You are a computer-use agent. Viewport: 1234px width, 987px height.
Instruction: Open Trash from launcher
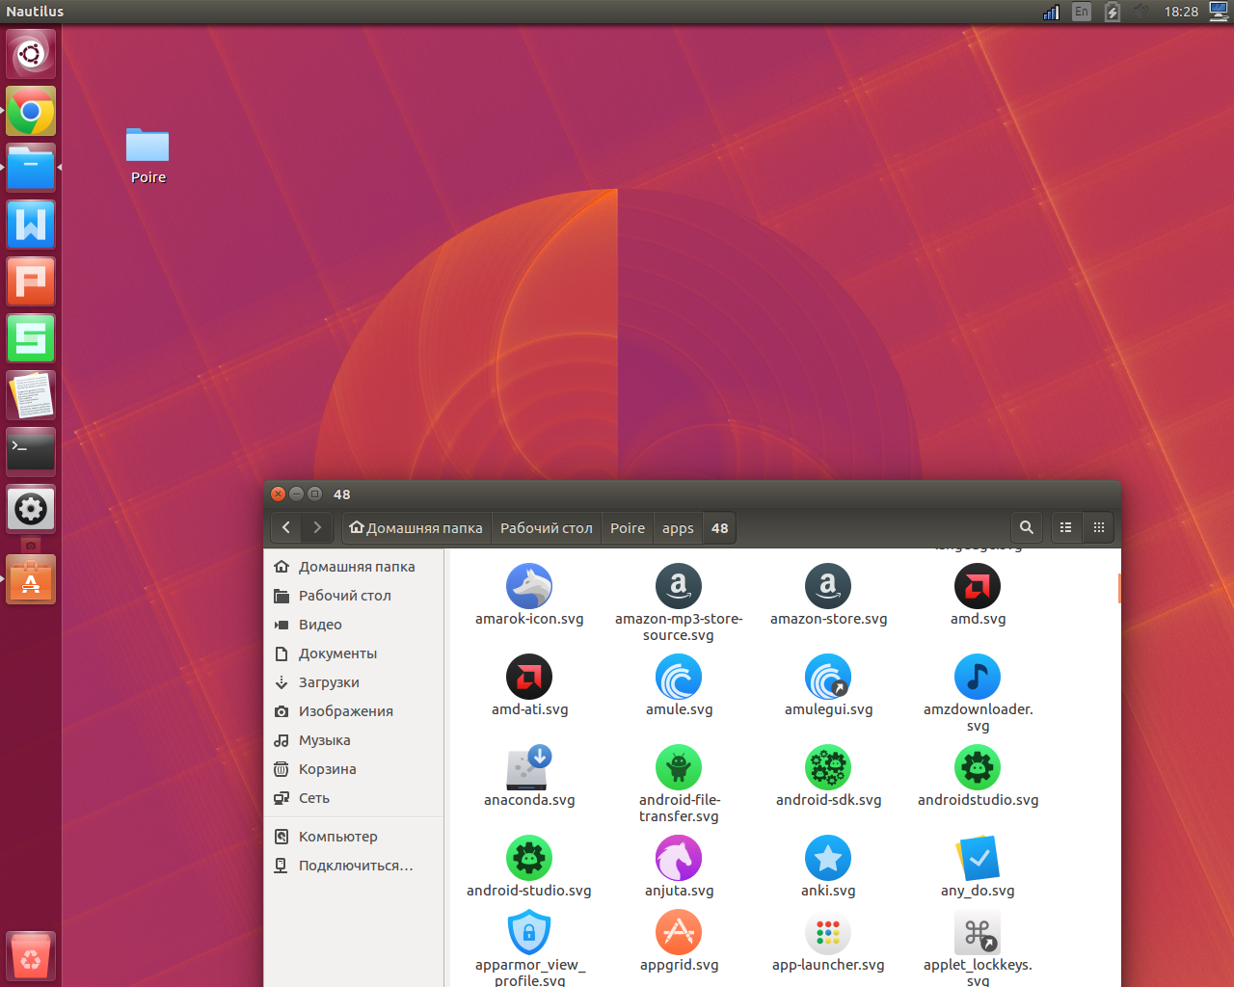31,956
